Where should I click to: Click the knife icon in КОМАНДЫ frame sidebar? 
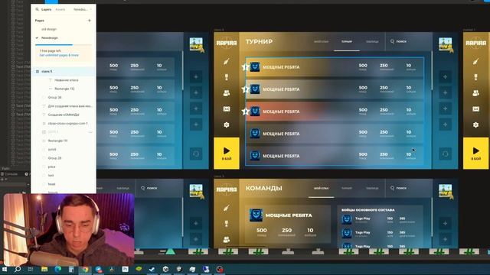click(x=227, y=208)
